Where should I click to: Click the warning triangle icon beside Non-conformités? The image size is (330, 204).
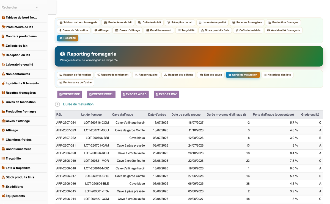[3, 74]
